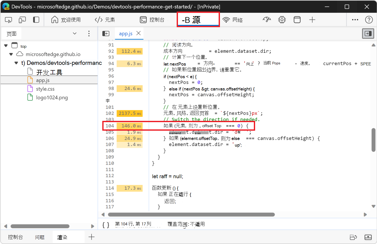Click the 6.3 ms timing on line 94
377x244 pixels.
click(130, 64)
